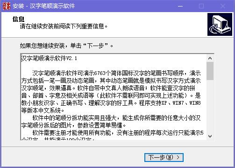
Task: Click the line starting 软件中的笔顺分拆功能
Action: (116, 118)
